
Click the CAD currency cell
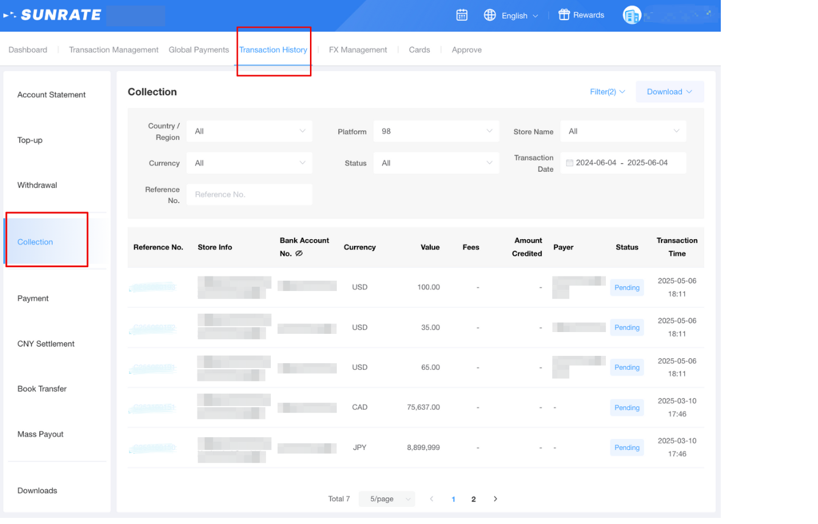point(359,407)
